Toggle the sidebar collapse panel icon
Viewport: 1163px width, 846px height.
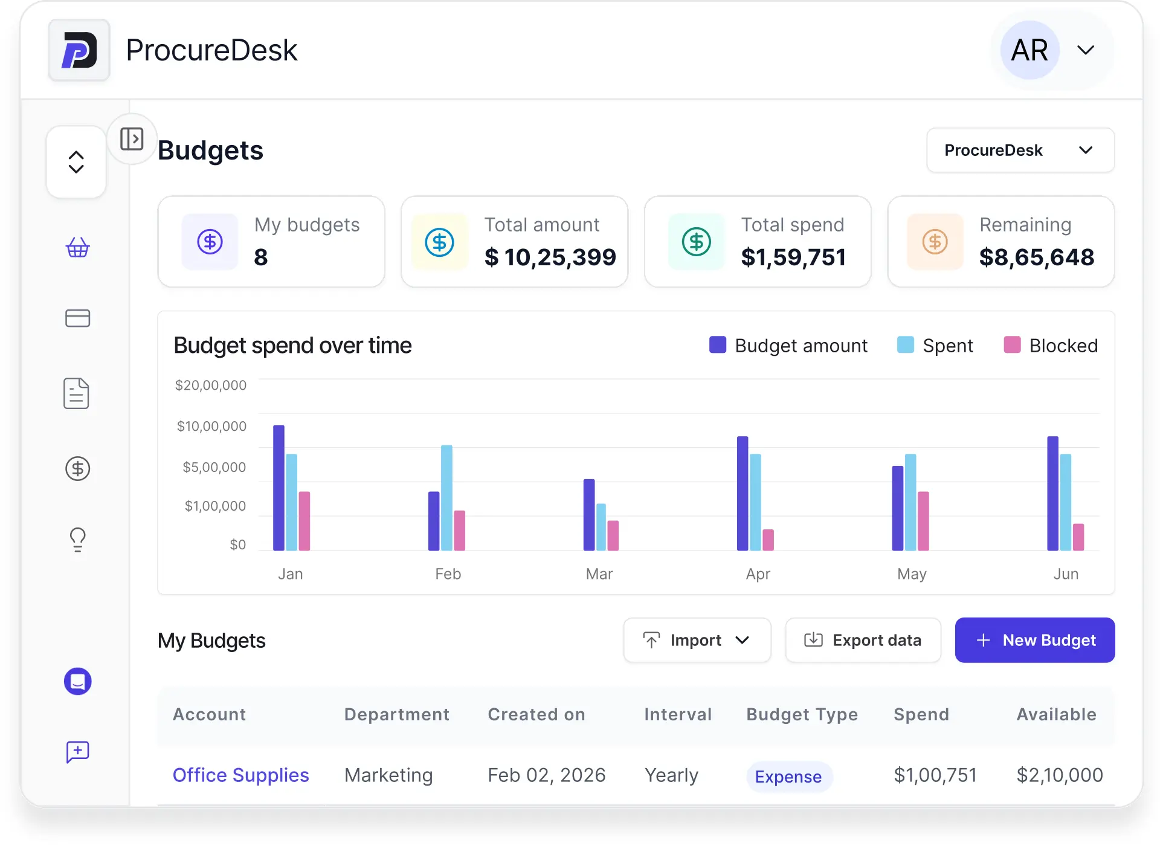pos(131,139)
